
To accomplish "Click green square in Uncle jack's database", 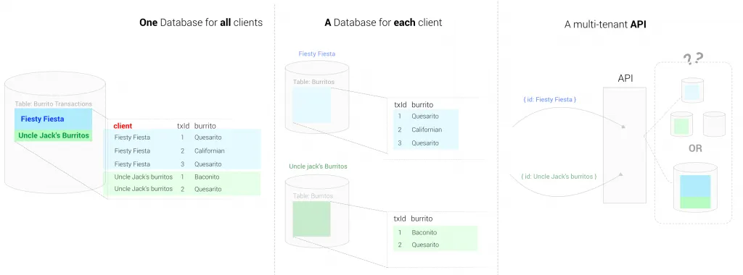I will tap(311, 219).
